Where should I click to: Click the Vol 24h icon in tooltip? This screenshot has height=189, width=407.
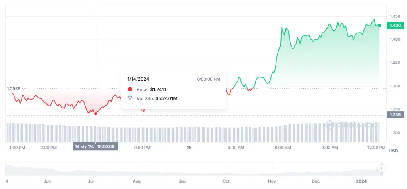(x=130, y=98)
